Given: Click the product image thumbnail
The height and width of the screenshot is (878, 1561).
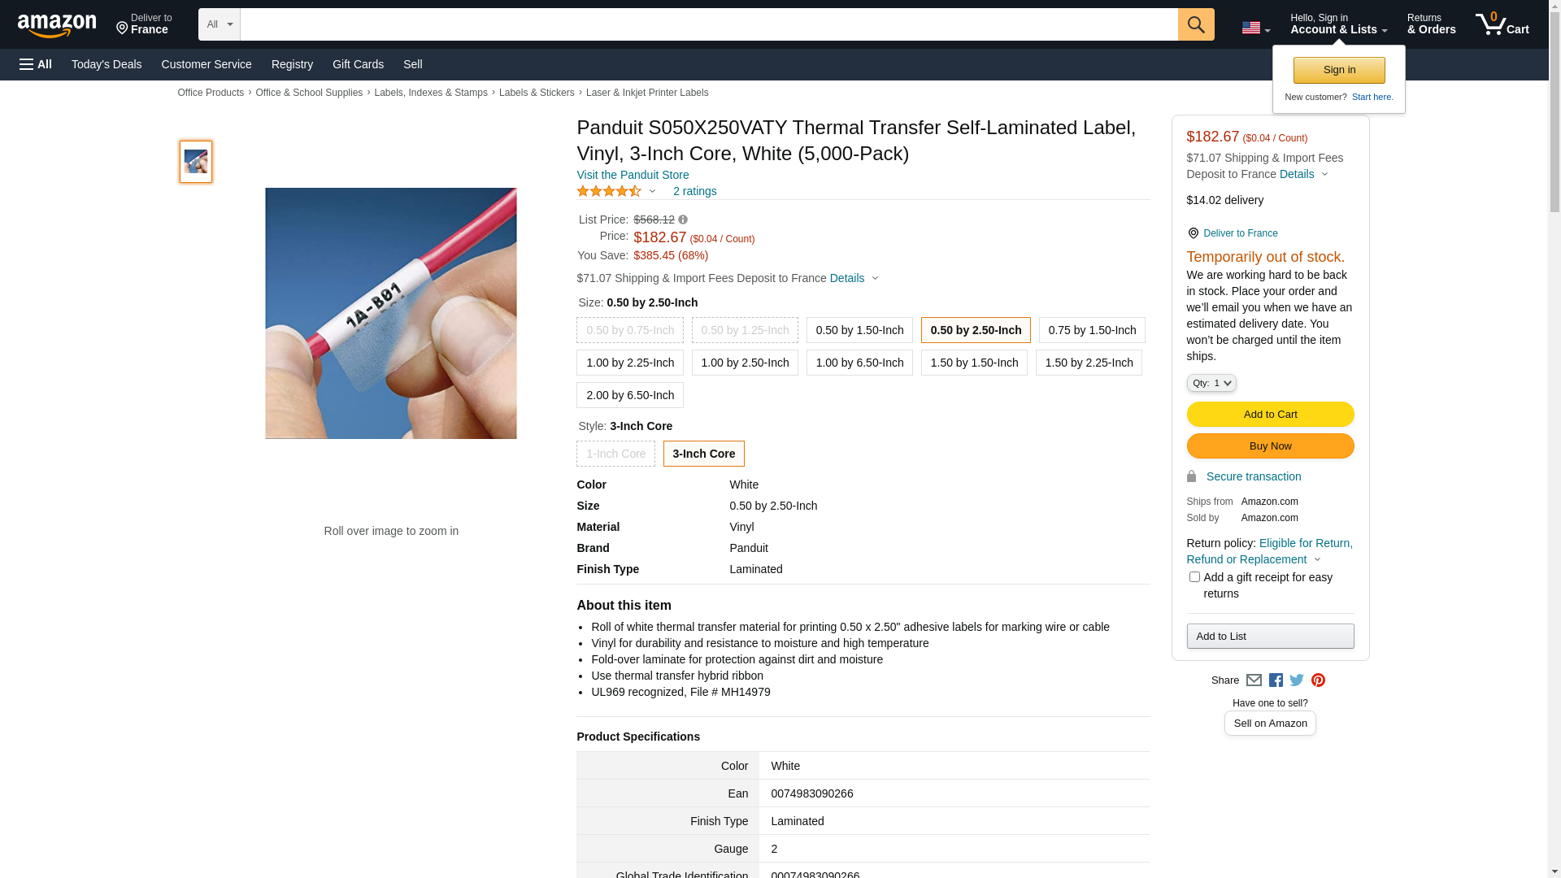Looking at the screenshot, I should [196, 162].
